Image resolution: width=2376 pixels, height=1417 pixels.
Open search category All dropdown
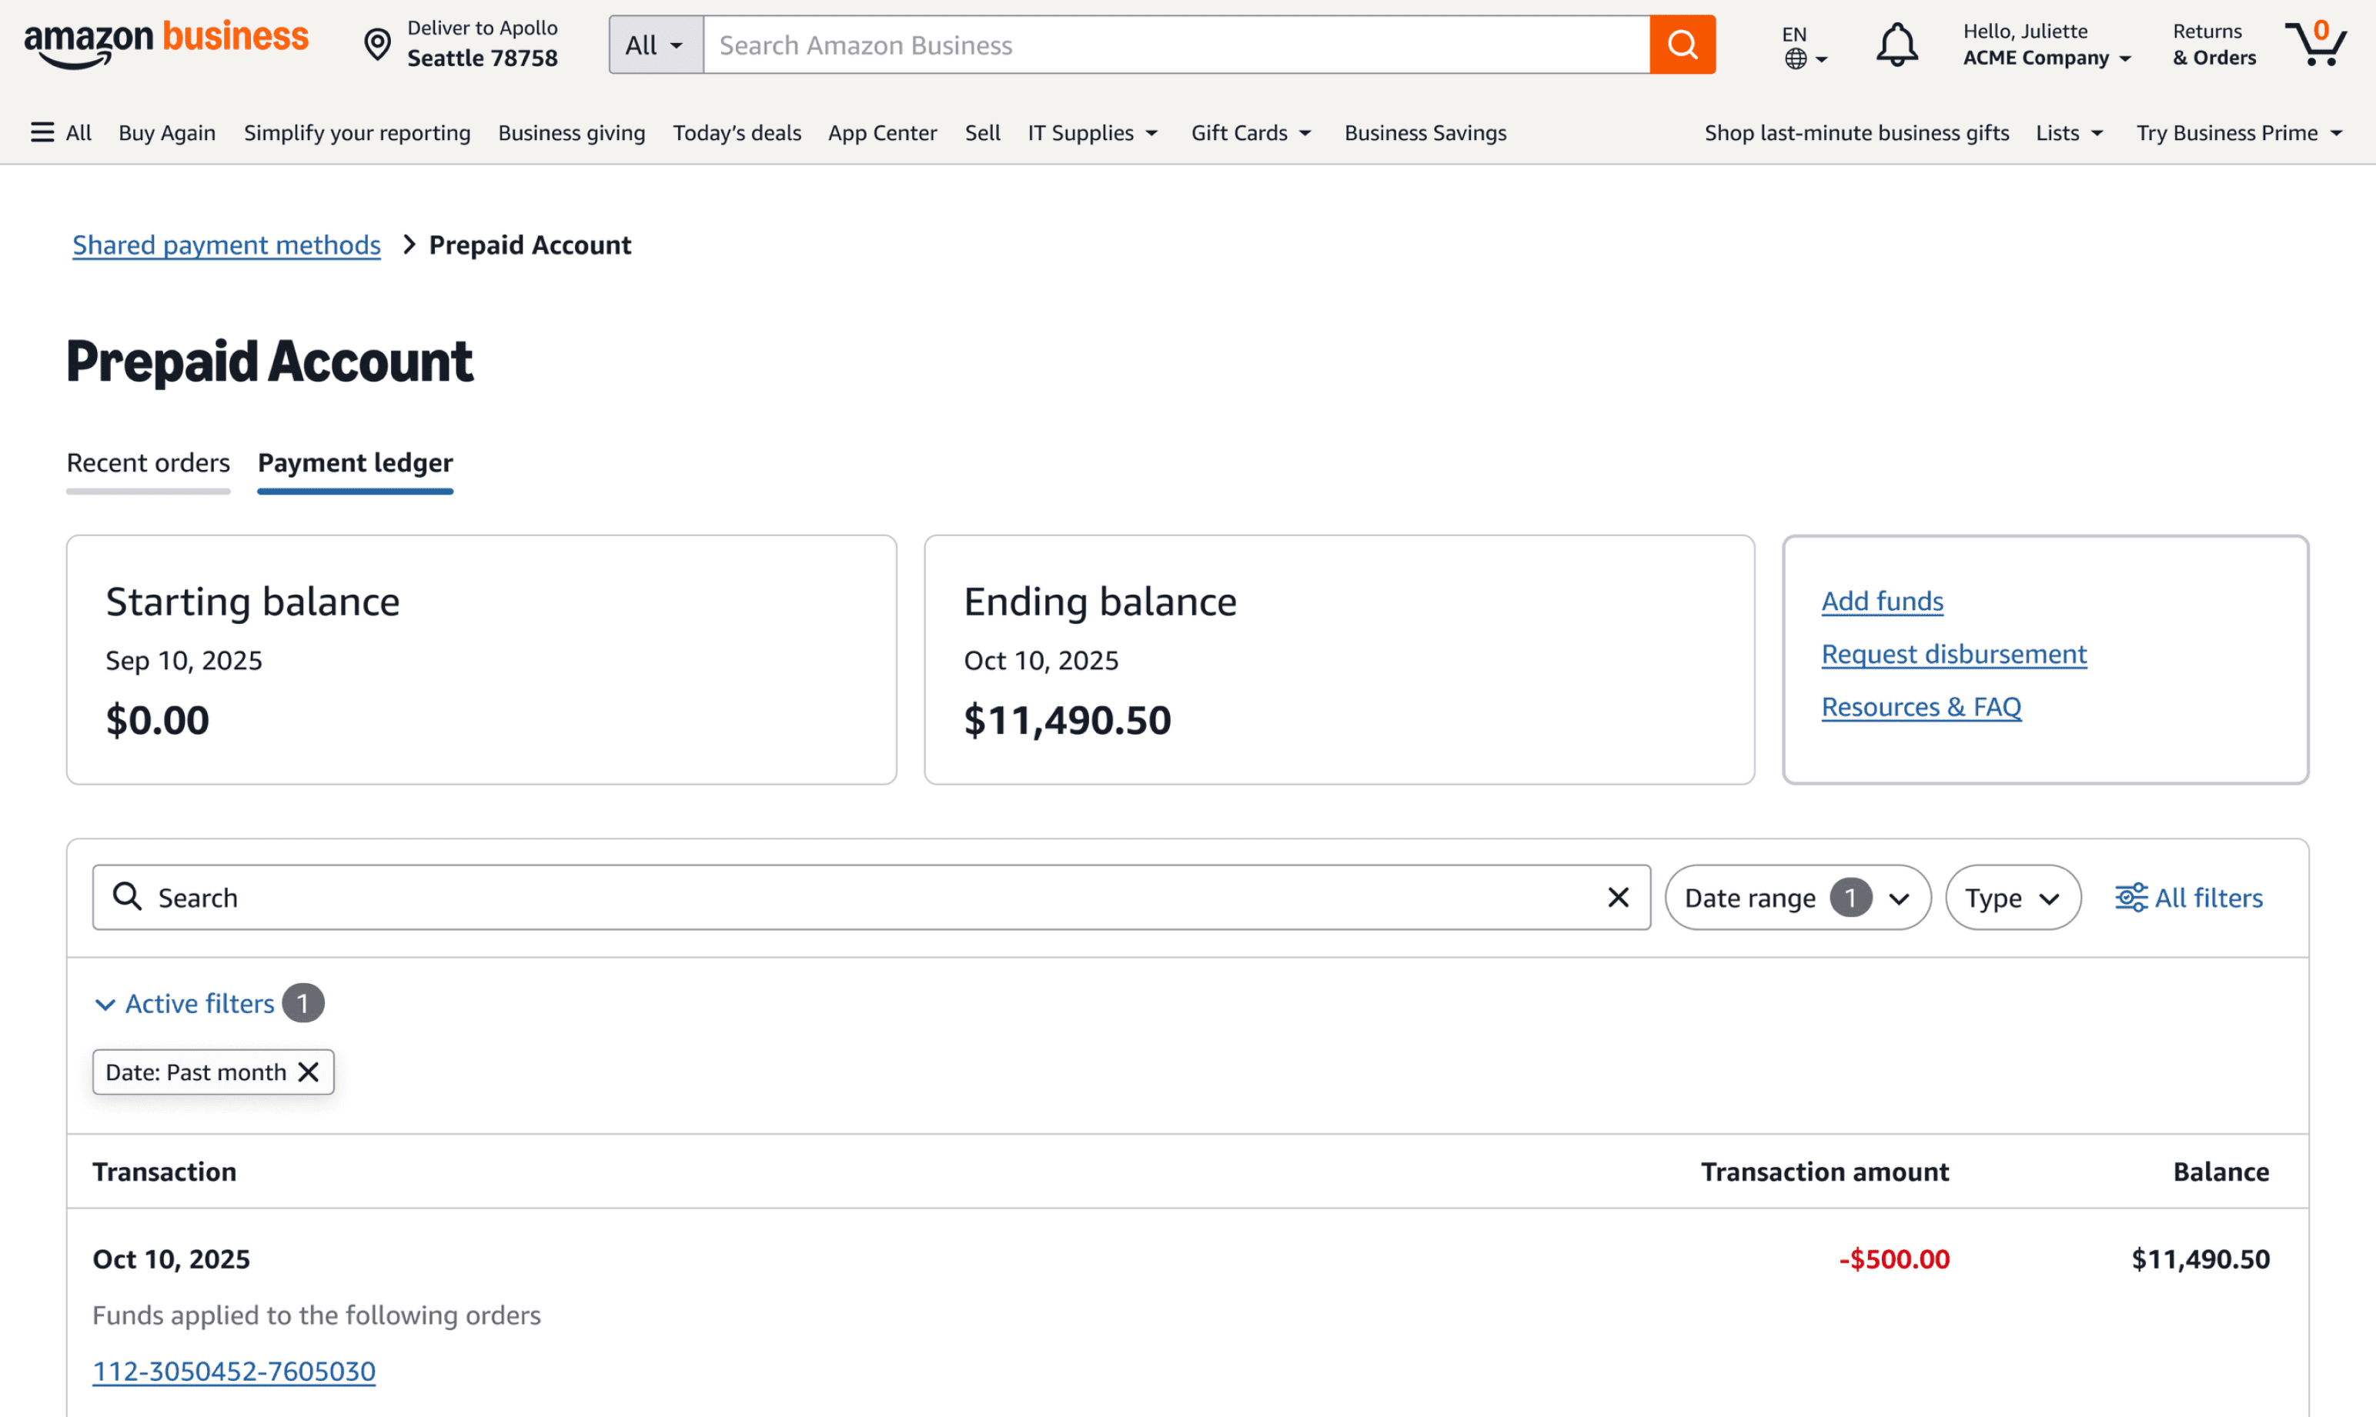(656, 45)
